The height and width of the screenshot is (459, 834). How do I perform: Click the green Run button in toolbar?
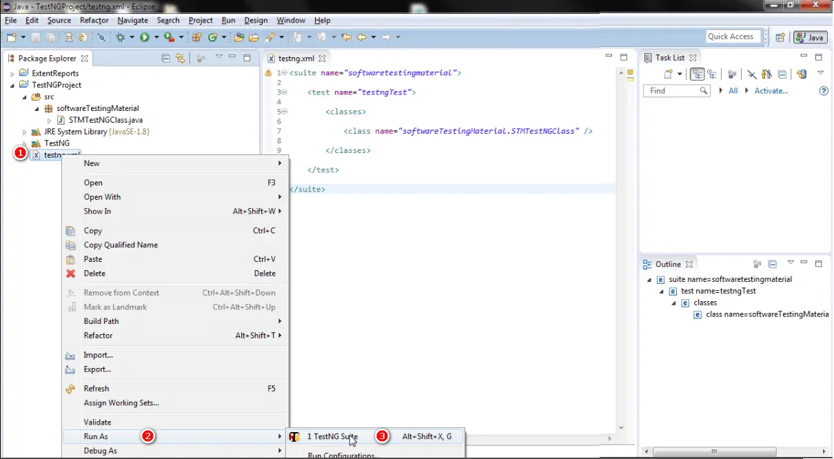tap(145, 37)
